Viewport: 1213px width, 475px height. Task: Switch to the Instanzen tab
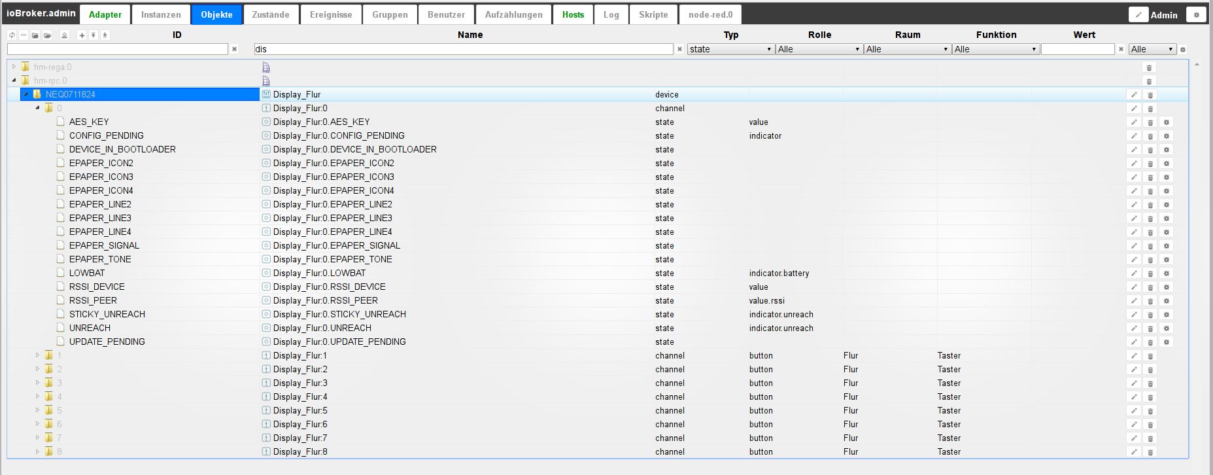click(161, 14)
